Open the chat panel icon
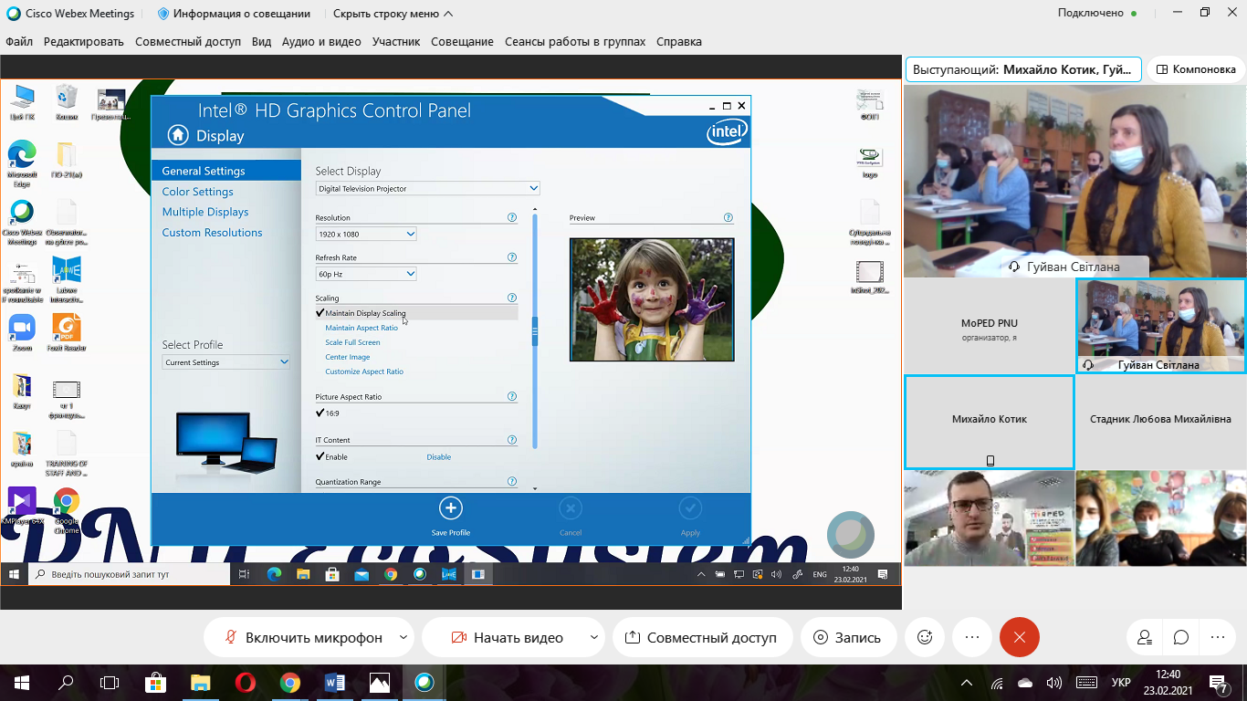This screenshot has height=701, width=1247. pyautogui.click(x=1181, y=637)
